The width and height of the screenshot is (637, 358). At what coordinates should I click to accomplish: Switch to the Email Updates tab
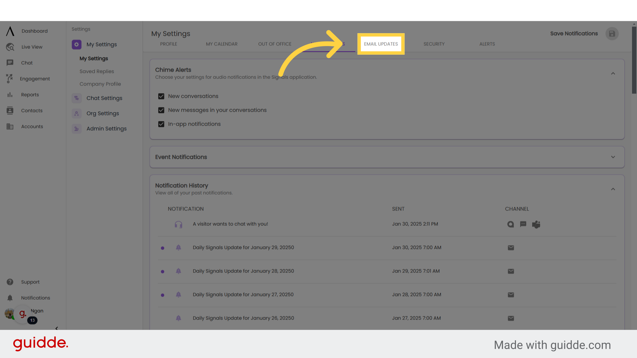(x=381, y=44)
